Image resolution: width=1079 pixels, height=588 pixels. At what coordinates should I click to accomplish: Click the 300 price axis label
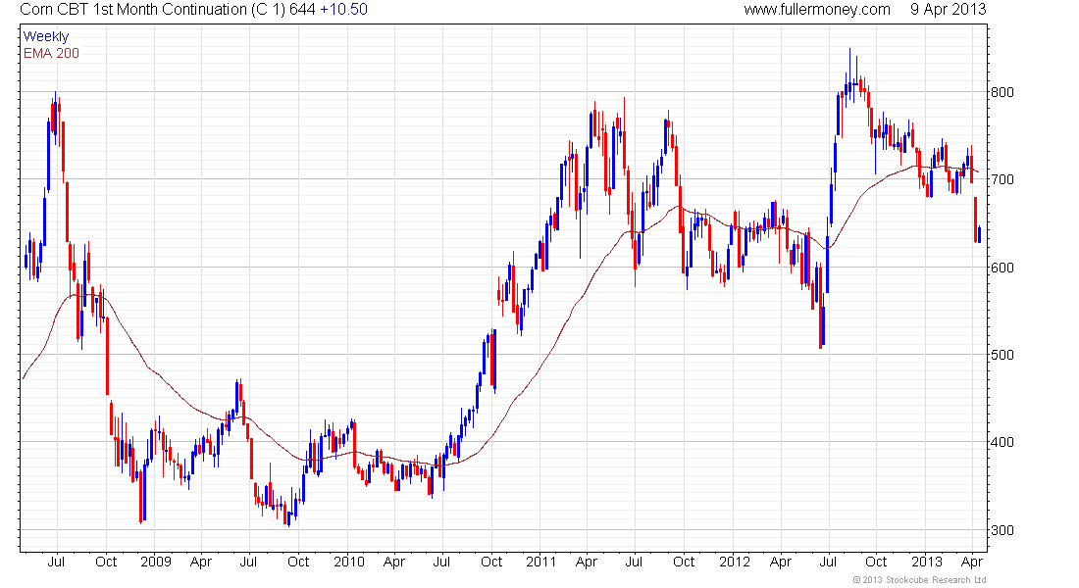pyautogui.click(x=1002, y=530)
